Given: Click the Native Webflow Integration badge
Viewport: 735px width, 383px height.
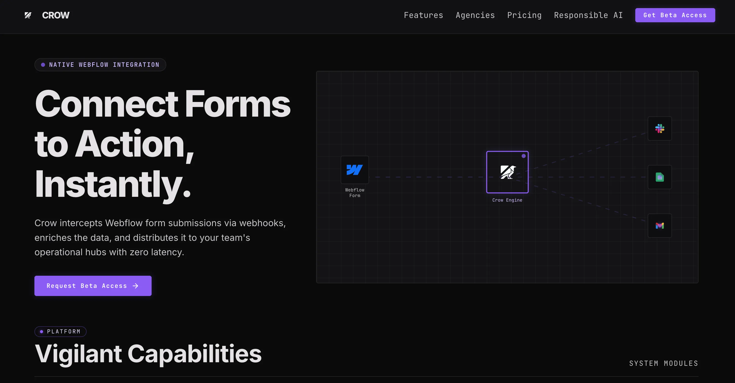Looking at the screenshot, I should coord(100,65).
